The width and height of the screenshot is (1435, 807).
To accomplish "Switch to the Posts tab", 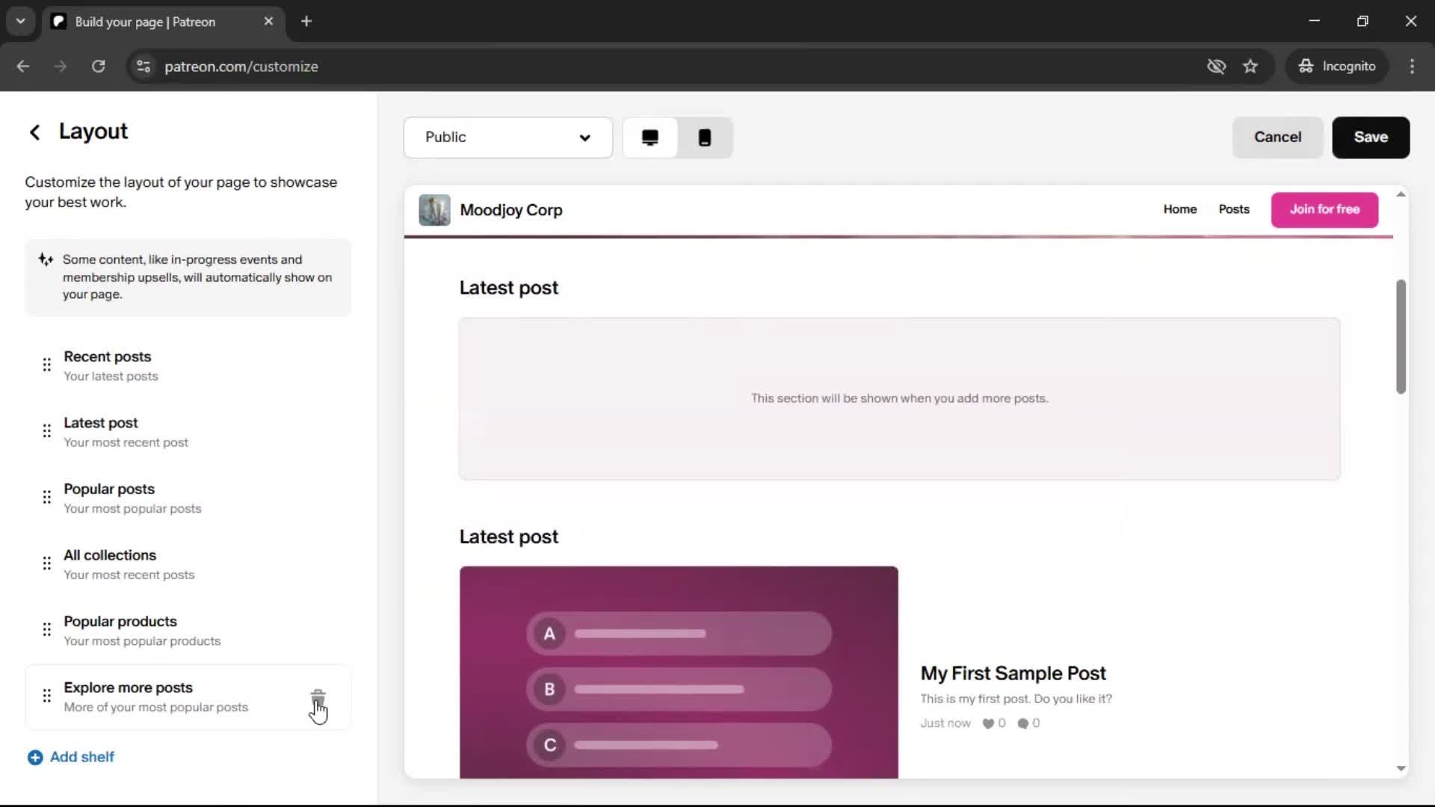I will click(x=1233, y=210).
